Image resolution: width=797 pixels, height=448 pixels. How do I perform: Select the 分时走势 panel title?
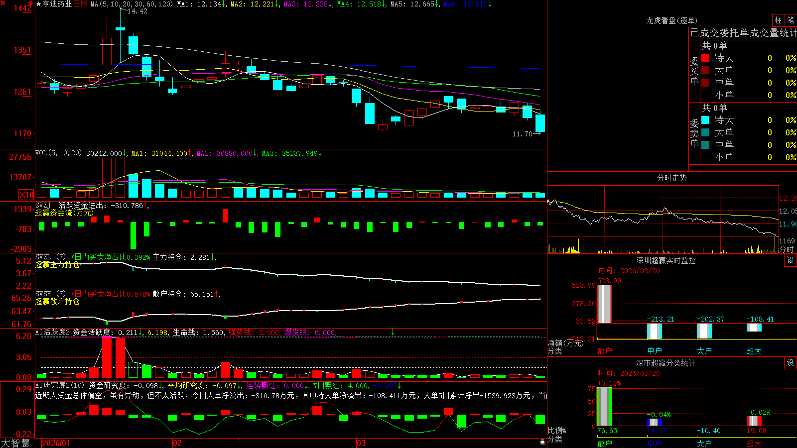click(x=671, y=178)
